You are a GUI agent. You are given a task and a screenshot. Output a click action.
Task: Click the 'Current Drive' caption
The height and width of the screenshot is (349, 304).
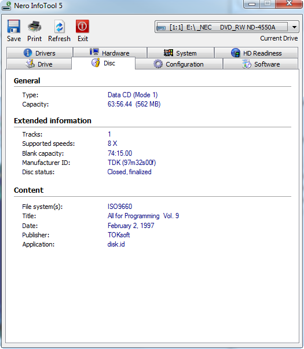point(279,38)
